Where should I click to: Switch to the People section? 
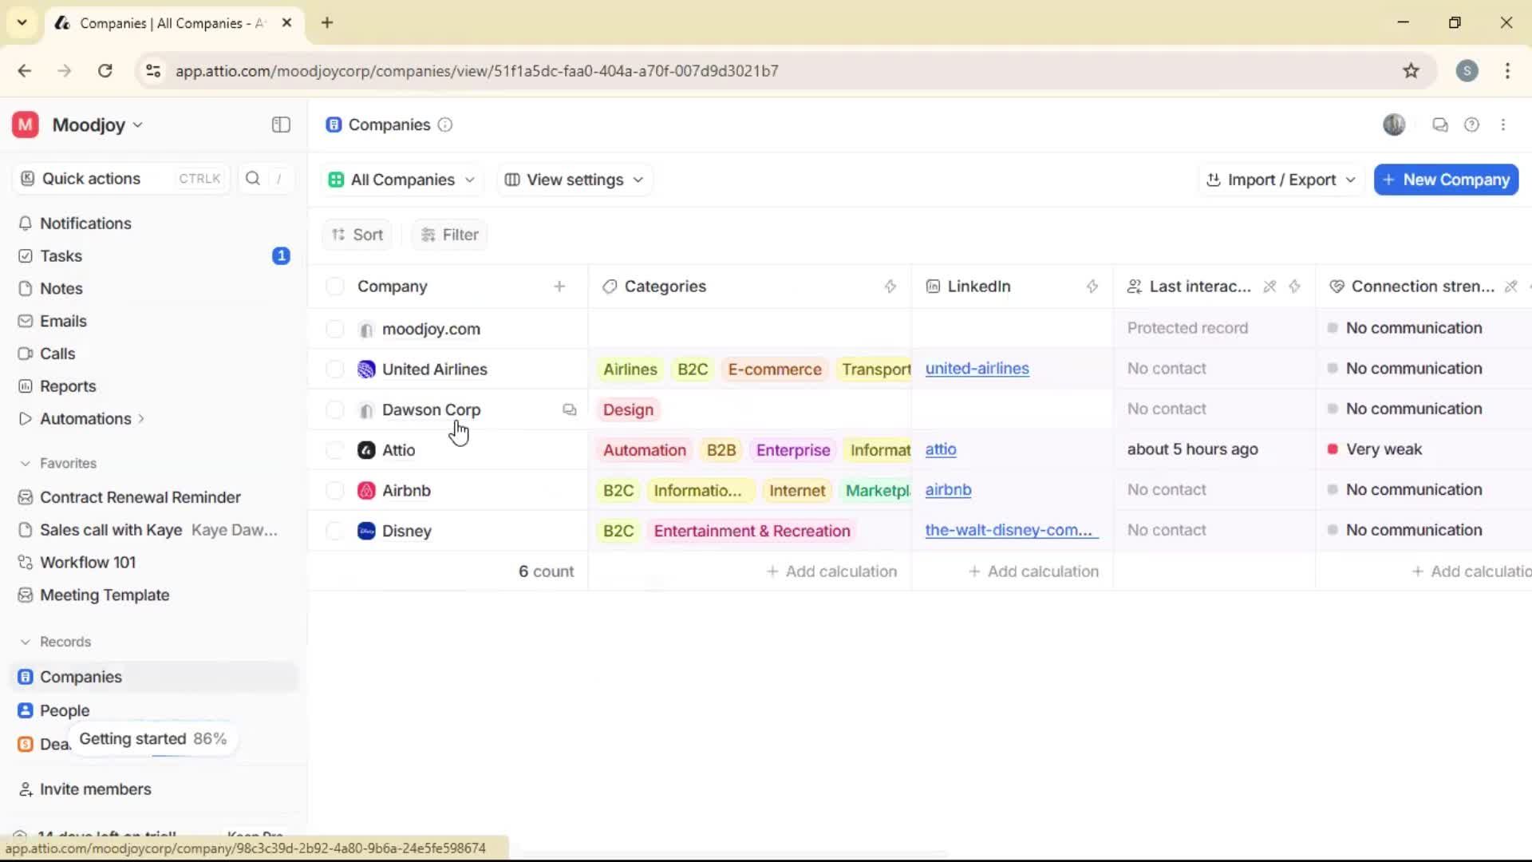tap(65, 710)
